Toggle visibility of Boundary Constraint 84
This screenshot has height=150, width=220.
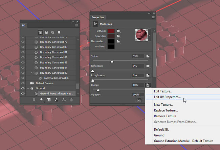coord(23,68)
